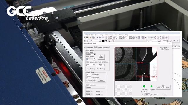Click the import/open icon next to Save
The height and width of the screenshot is (105, 188).
click(90, 38)
